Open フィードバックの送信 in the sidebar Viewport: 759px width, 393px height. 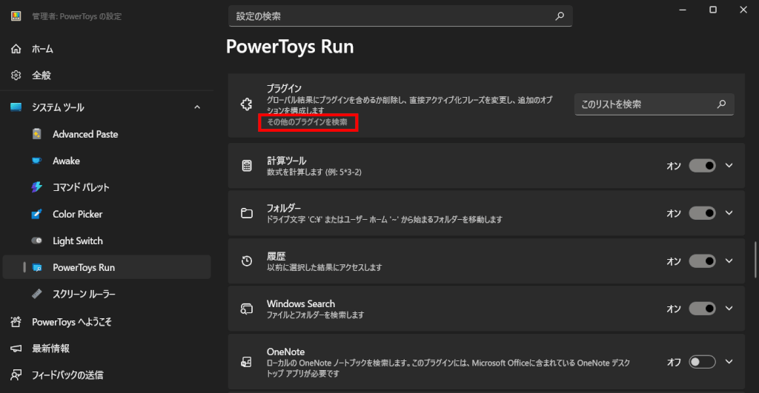tap(67, 374)
